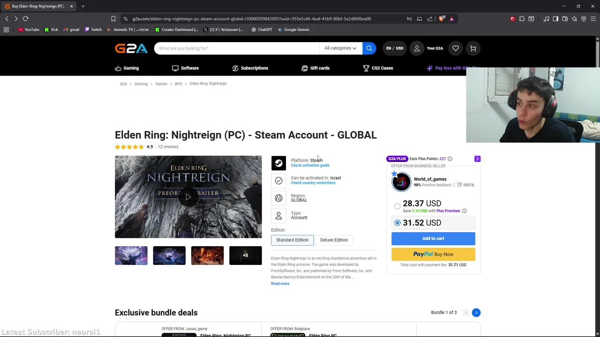Image resolution: width=600 pixels, height=337 pixels.
Task: Click the blue search magnifier button
Action: pos(369,48)
